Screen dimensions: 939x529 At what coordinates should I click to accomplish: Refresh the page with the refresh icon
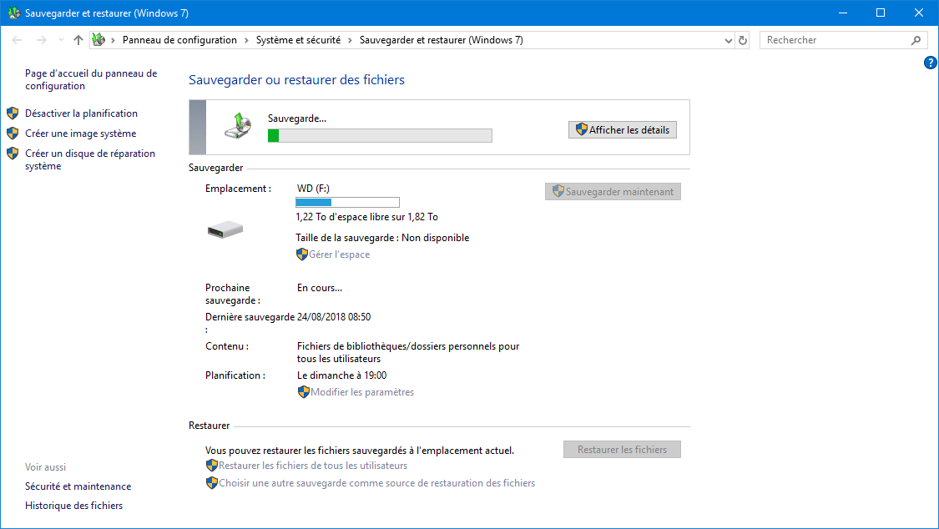pyautogui.click(x=743, y=41)
